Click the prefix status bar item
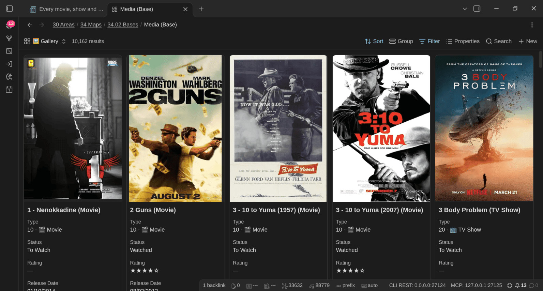This screenshot has height=291, width=543. pyautogui.click(x=346, y=286)
